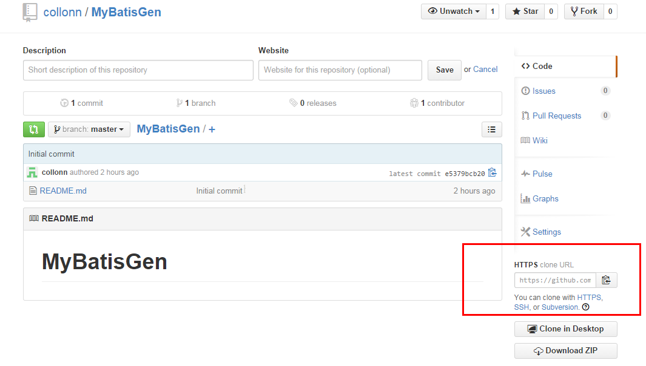Image resolution: width=646 pixels, height=366 pixels.
Task: Click the Pull Requests count badge
Action: (x=605, y=116)
